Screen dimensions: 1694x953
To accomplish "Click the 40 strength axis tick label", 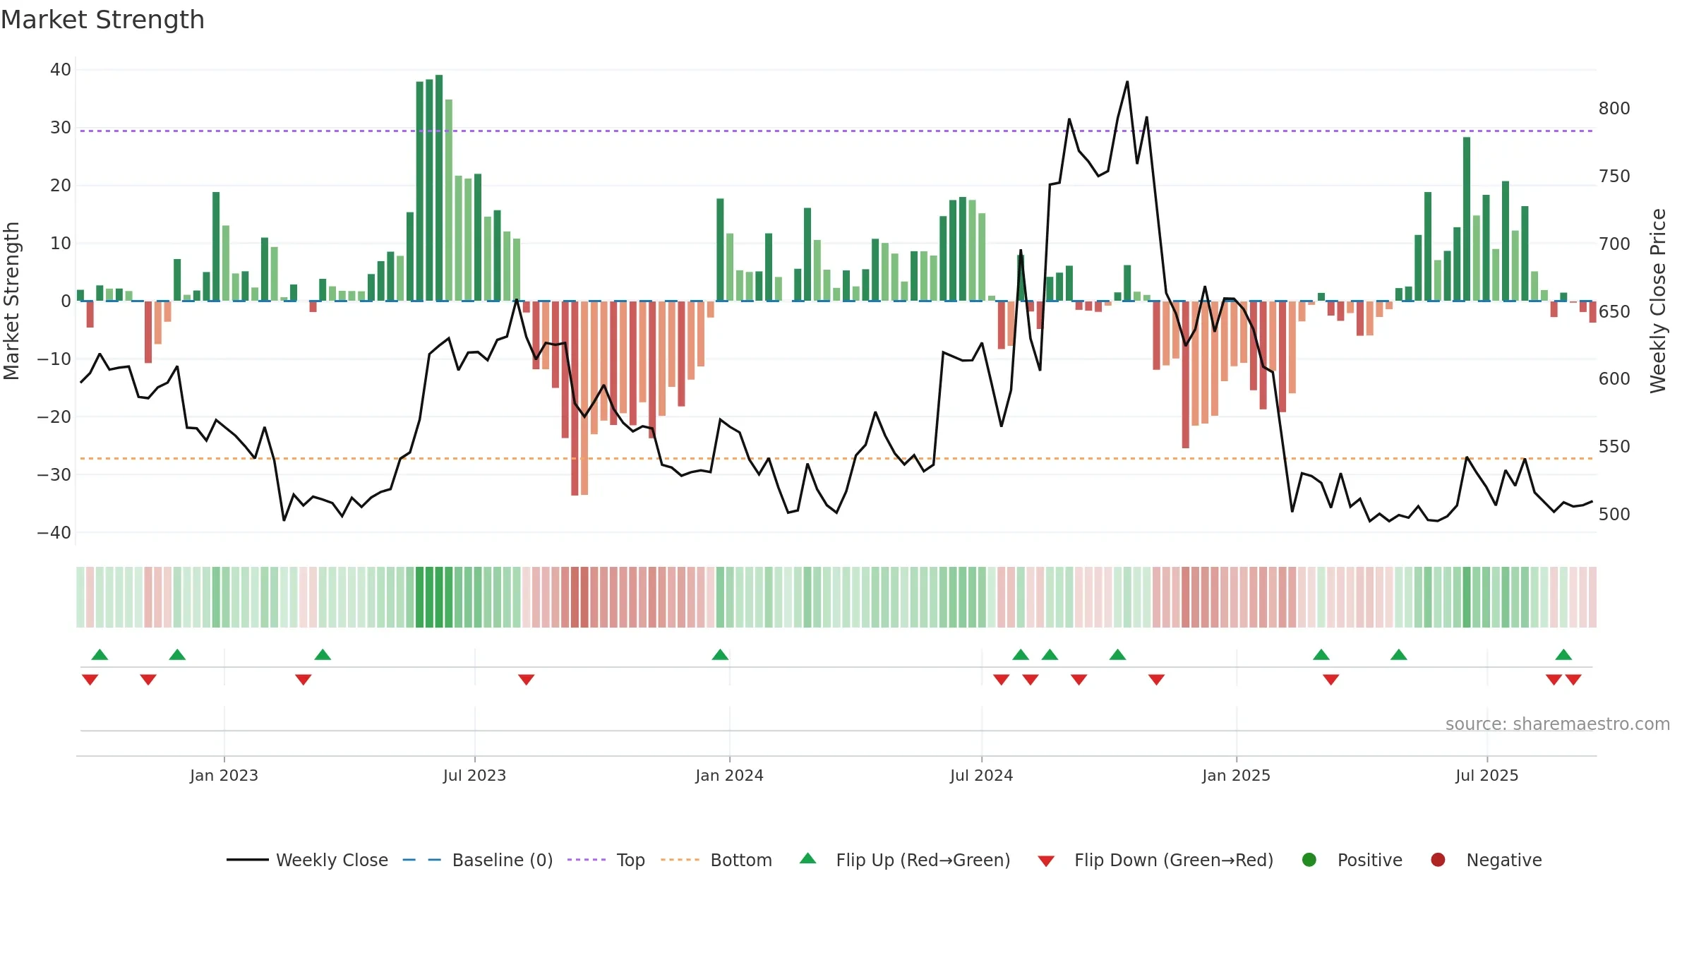I will click(61, 70).
